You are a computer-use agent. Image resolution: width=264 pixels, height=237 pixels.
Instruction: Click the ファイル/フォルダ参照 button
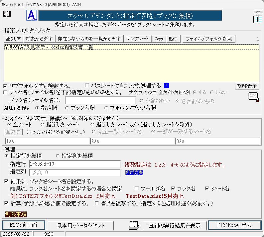(209, 39)
